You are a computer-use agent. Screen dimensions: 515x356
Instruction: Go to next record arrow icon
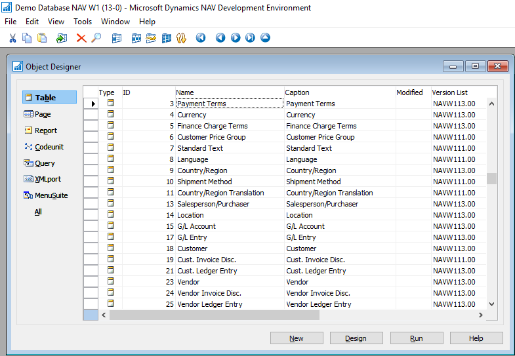pos(236,38)
